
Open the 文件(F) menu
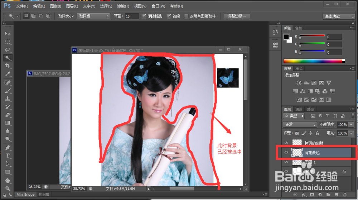[x=22, y=6]
